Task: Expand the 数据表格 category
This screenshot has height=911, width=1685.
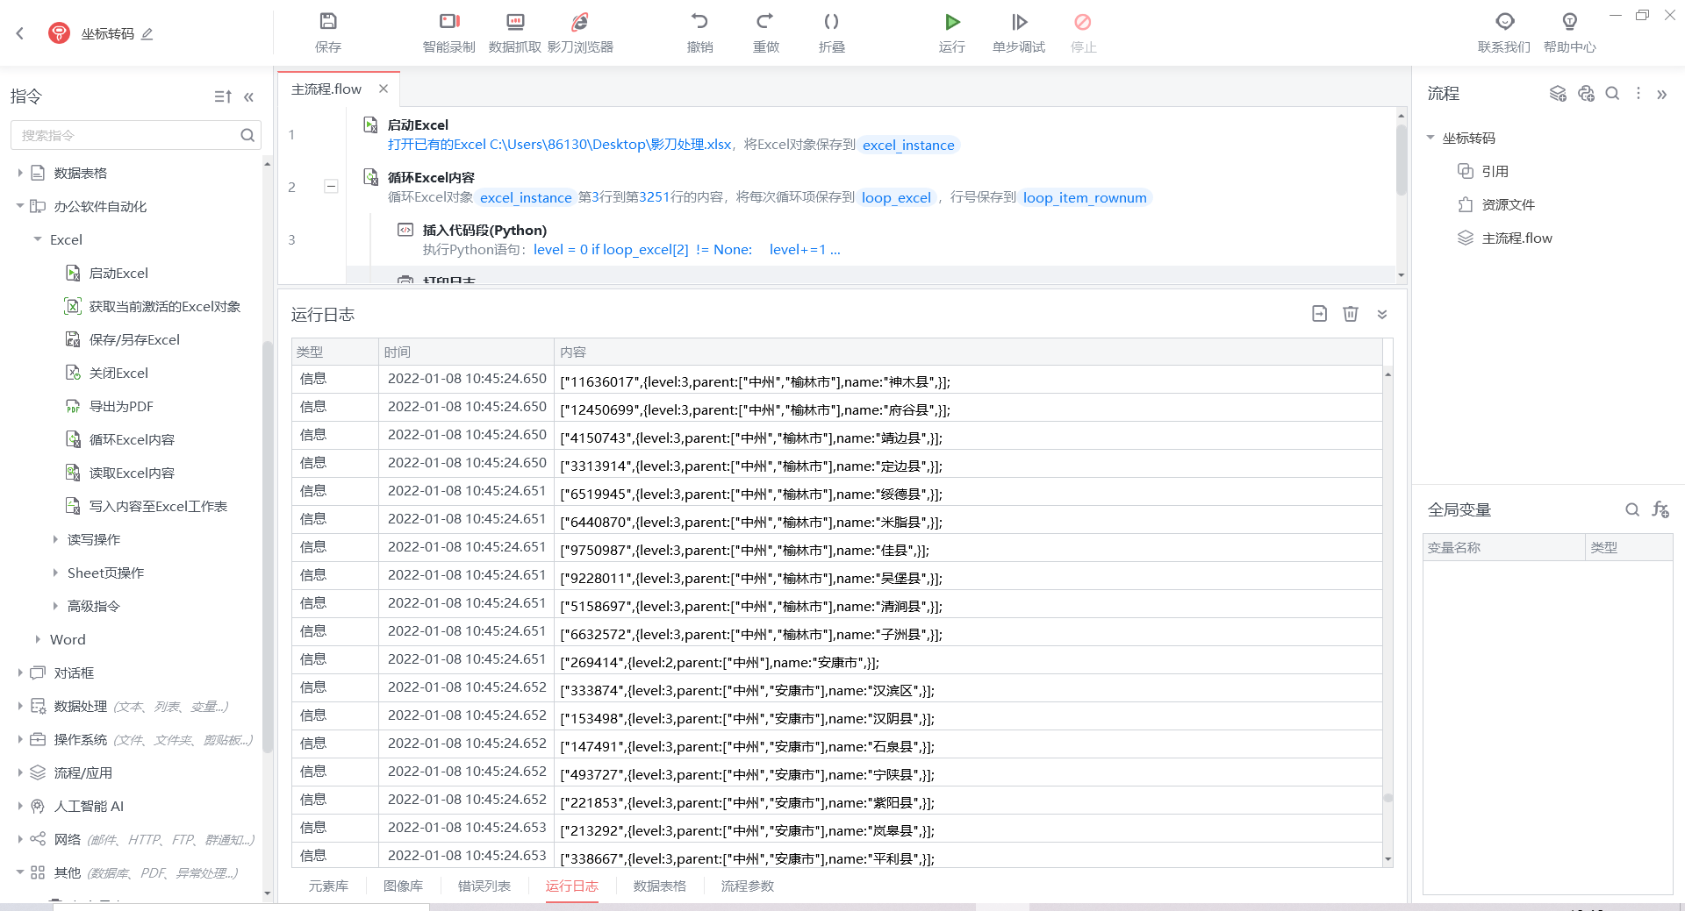Action: point(20,173)
